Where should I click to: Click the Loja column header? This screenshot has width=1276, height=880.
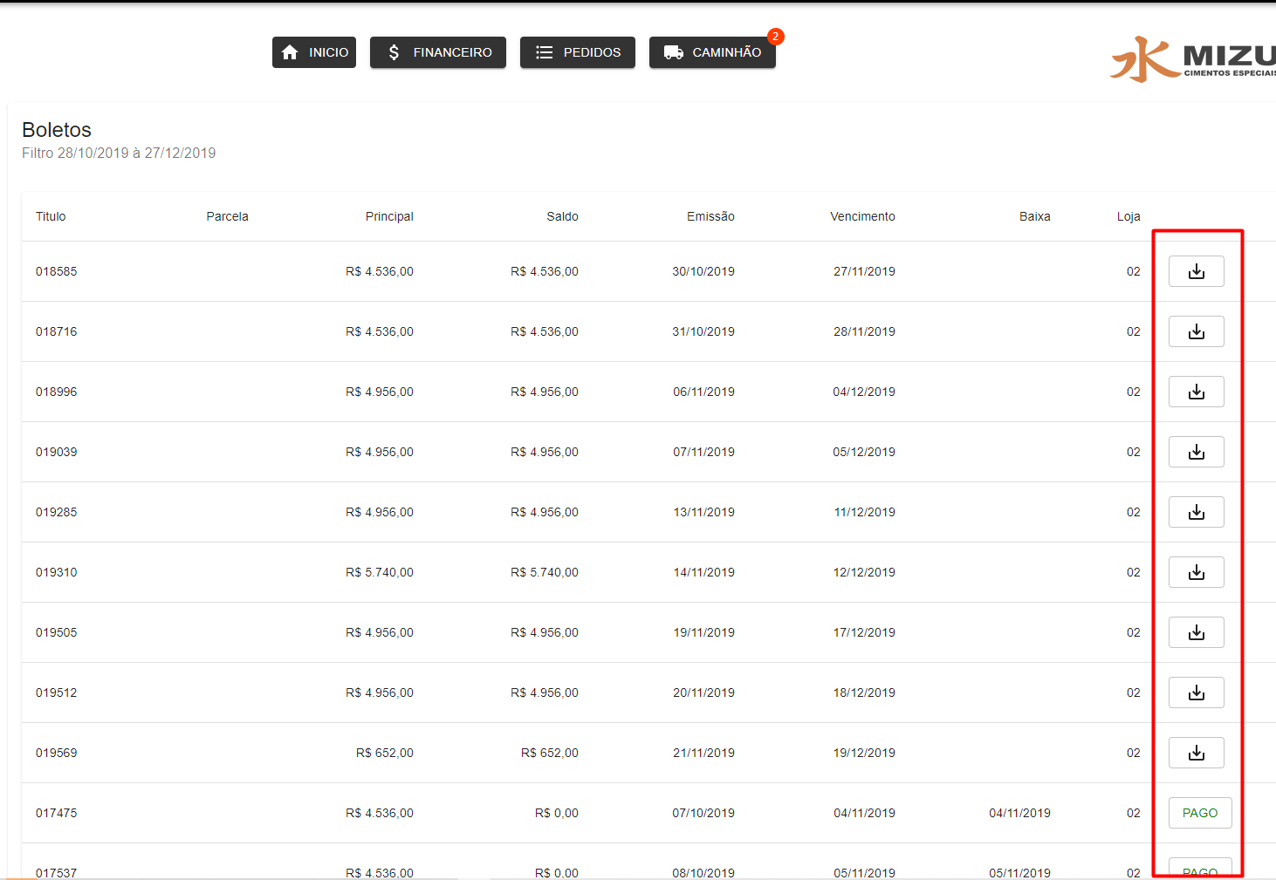coord(1129,216)
